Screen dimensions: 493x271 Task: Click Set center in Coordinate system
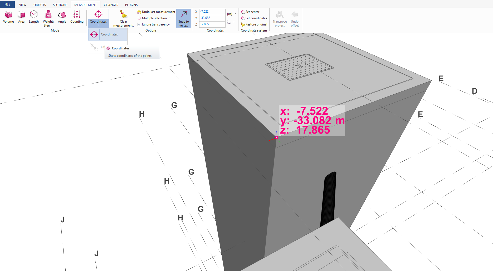250,12
